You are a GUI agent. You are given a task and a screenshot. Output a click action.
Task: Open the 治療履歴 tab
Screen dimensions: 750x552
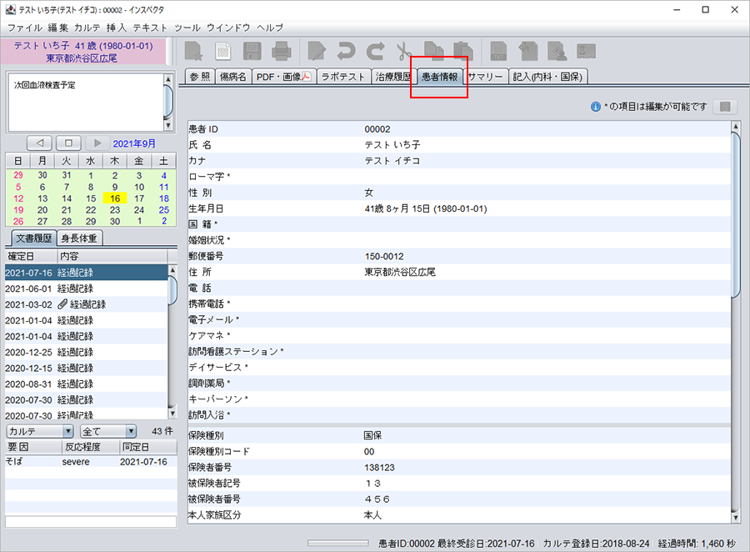coord(393,77)
